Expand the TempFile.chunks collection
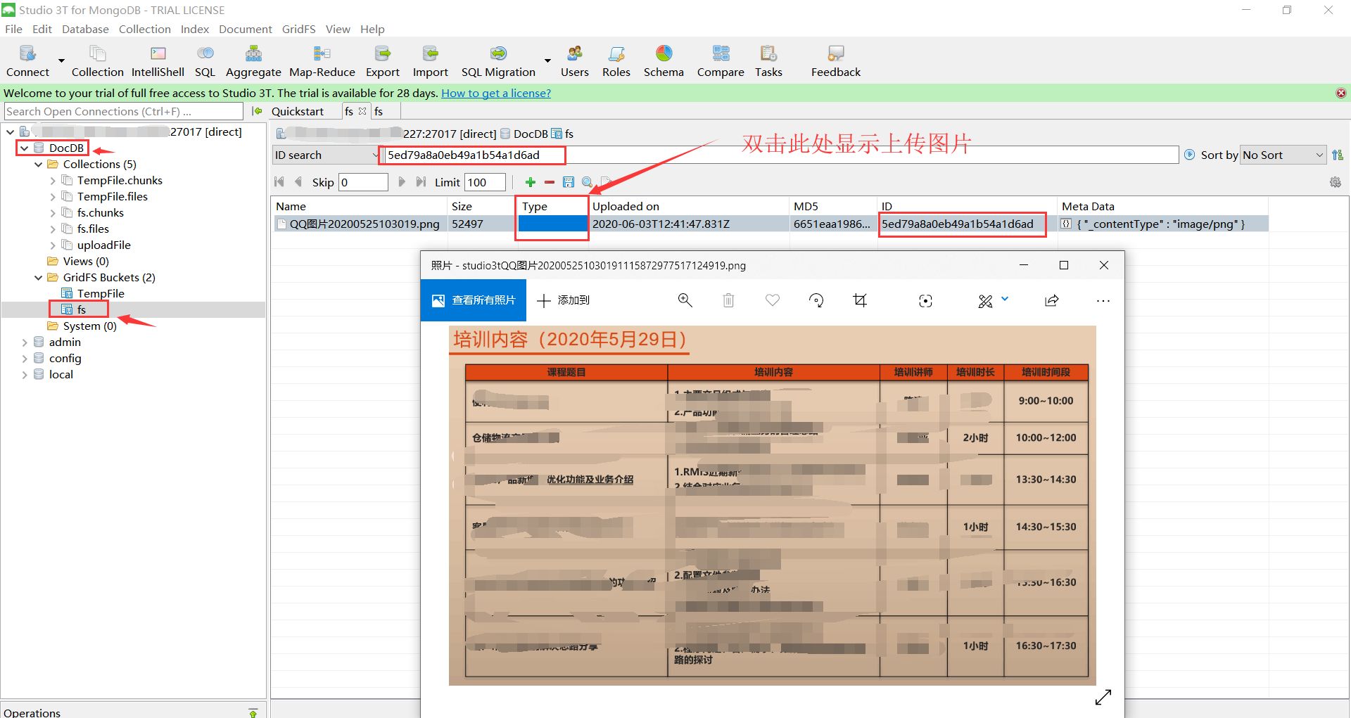The height and width of the screenshot is (718, 1351). point(53,181)
